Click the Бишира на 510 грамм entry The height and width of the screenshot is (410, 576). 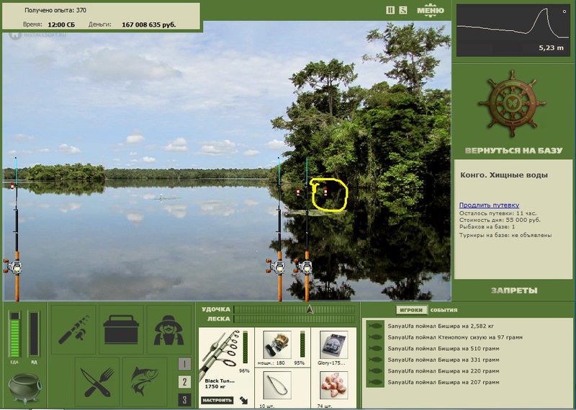click(443, 348)
